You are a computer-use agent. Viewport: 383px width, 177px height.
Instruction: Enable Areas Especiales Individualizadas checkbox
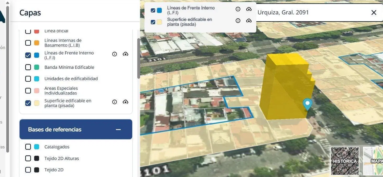[x=28, y=91]
